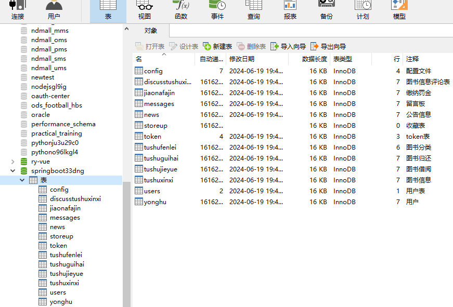Select the users table in the list

click(152, 191)
